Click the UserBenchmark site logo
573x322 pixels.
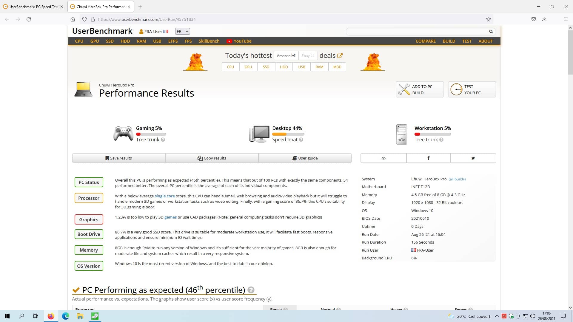click(102, 31)
